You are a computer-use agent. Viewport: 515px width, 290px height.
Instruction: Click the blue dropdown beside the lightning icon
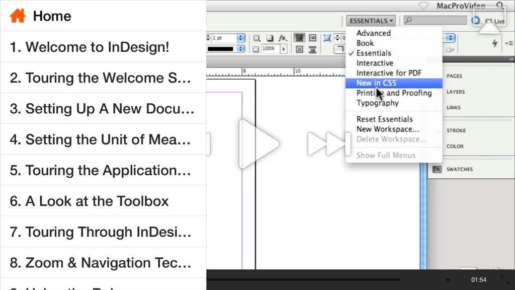(450, 38)
